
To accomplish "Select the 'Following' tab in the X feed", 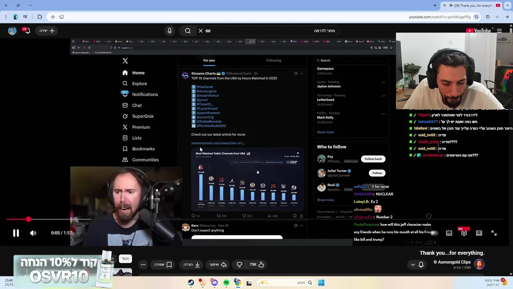I will tap(274, 60).
